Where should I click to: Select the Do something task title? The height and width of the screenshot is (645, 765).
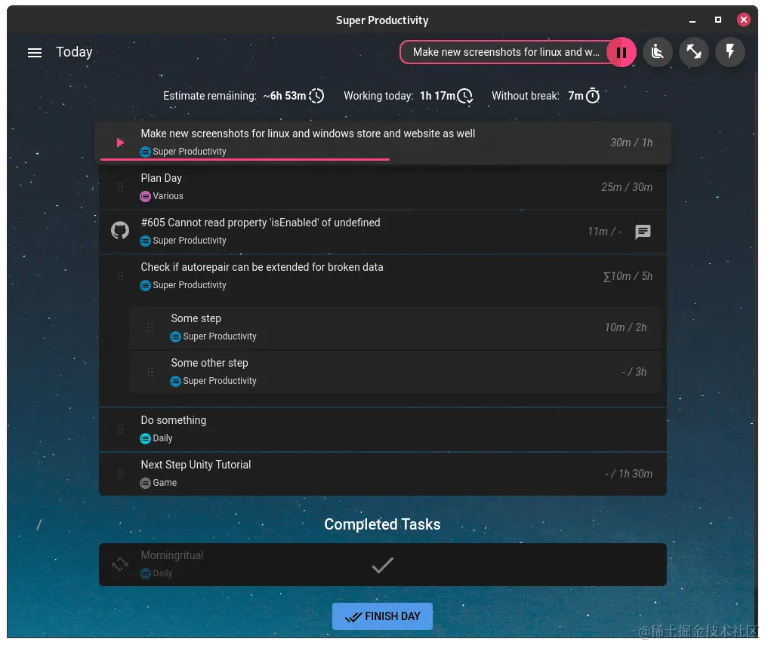coord(173,420)
